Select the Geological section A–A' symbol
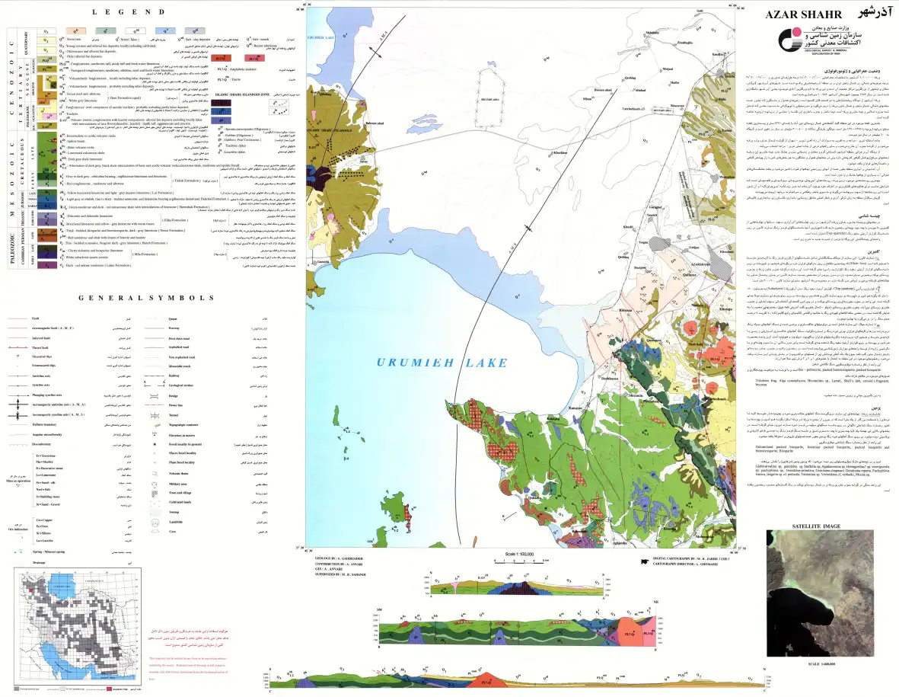 tap(155, 385)
